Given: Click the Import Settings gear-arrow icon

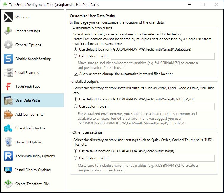Looking at the screenshot, I should click(x=8, y=31).
